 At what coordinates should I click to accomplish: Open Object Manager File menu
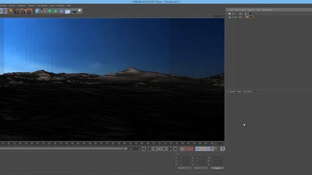pyautogui.click(x=232, y=10)
